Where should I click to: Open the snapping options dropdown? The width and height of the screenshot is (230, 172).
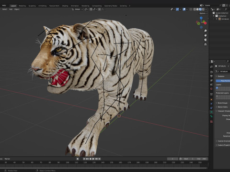tap(94, 9)
